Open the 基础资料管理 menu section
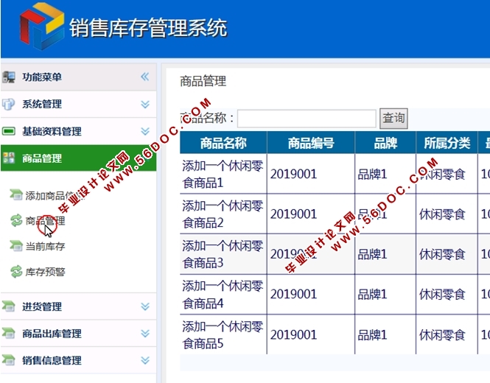The height and width of the screenshot is (383, 490). 78,131
